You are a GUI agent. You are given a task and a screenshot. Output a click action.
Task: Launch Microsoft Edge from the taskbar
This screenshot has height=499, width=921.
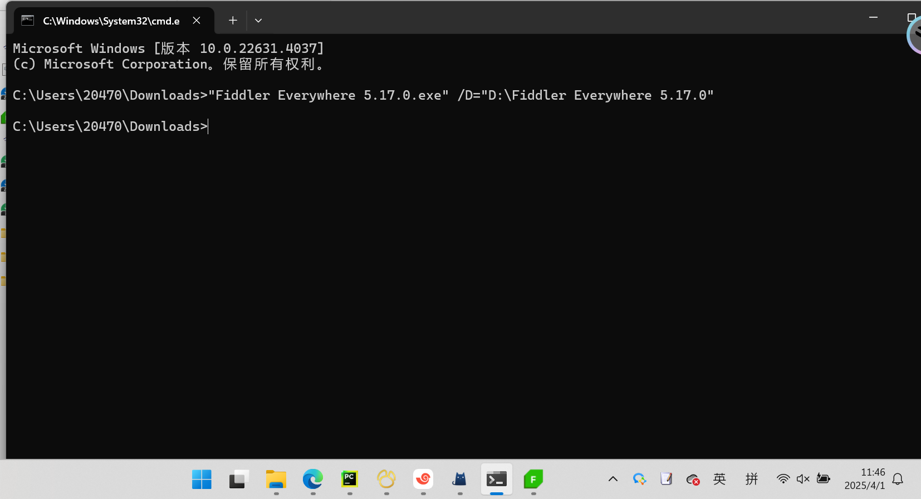312,479
